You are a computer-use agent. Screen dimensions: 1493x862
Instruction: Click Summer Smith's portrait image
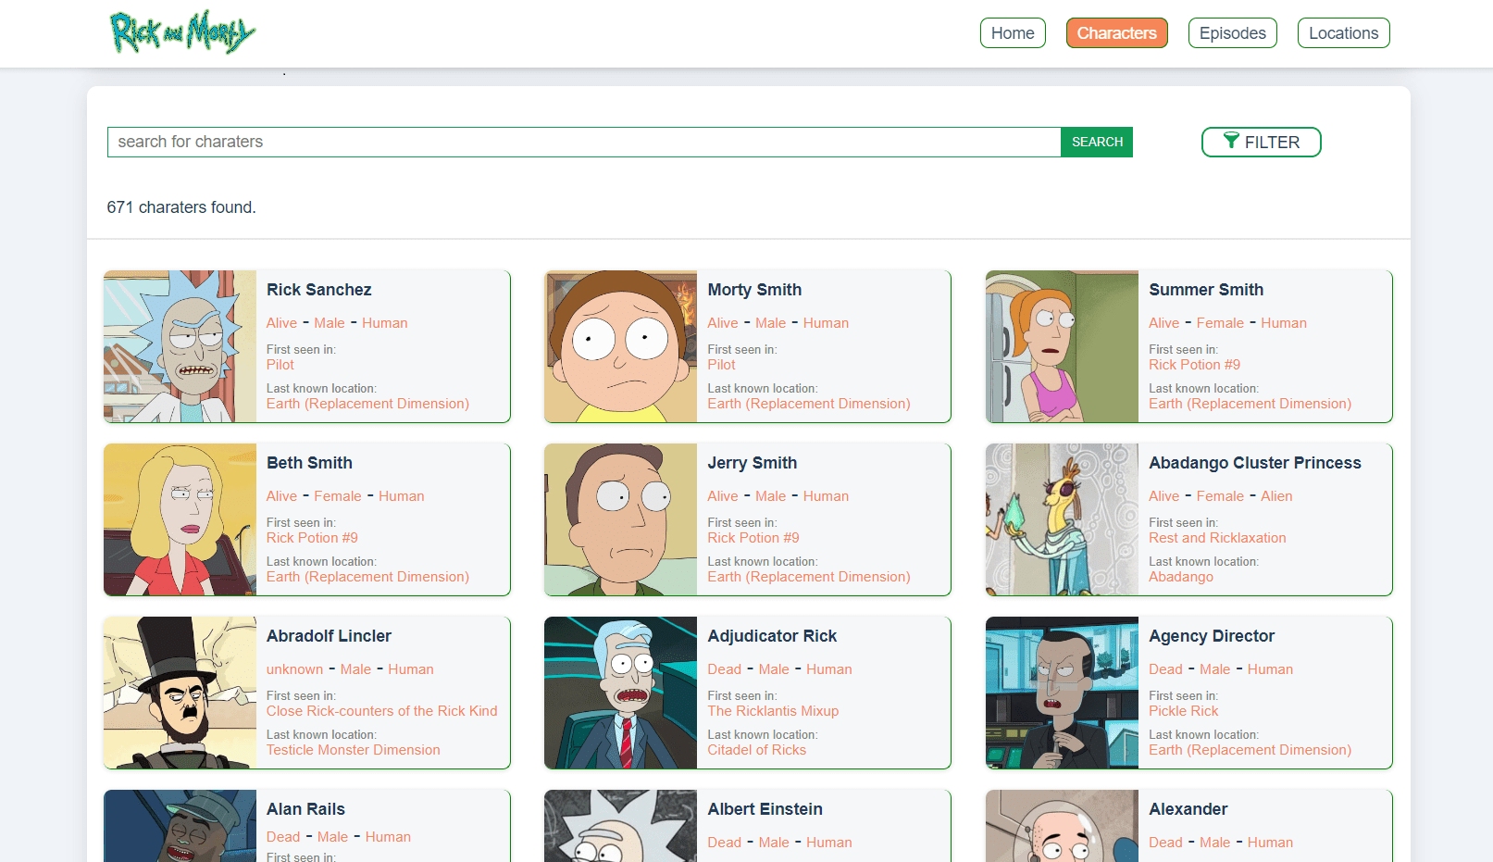point(1062,346)
